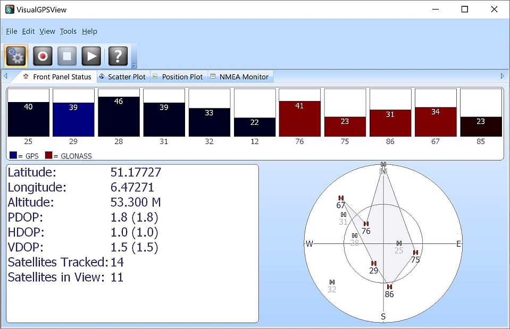Click the VisualGPSView title bar app icon

pos(10,10)
